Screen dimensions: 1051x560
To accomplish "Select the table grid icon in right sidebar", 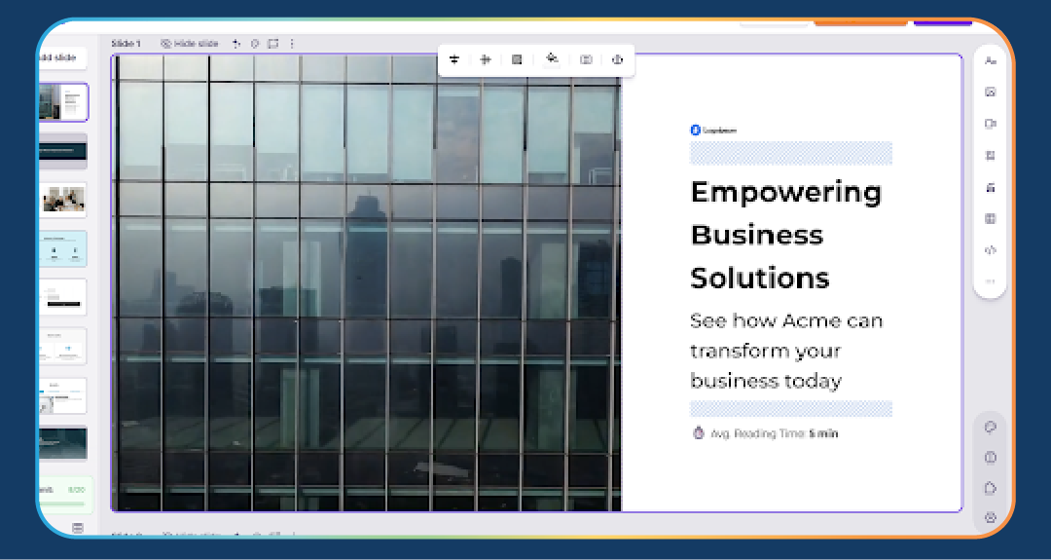I will click(x=990, y=218).
